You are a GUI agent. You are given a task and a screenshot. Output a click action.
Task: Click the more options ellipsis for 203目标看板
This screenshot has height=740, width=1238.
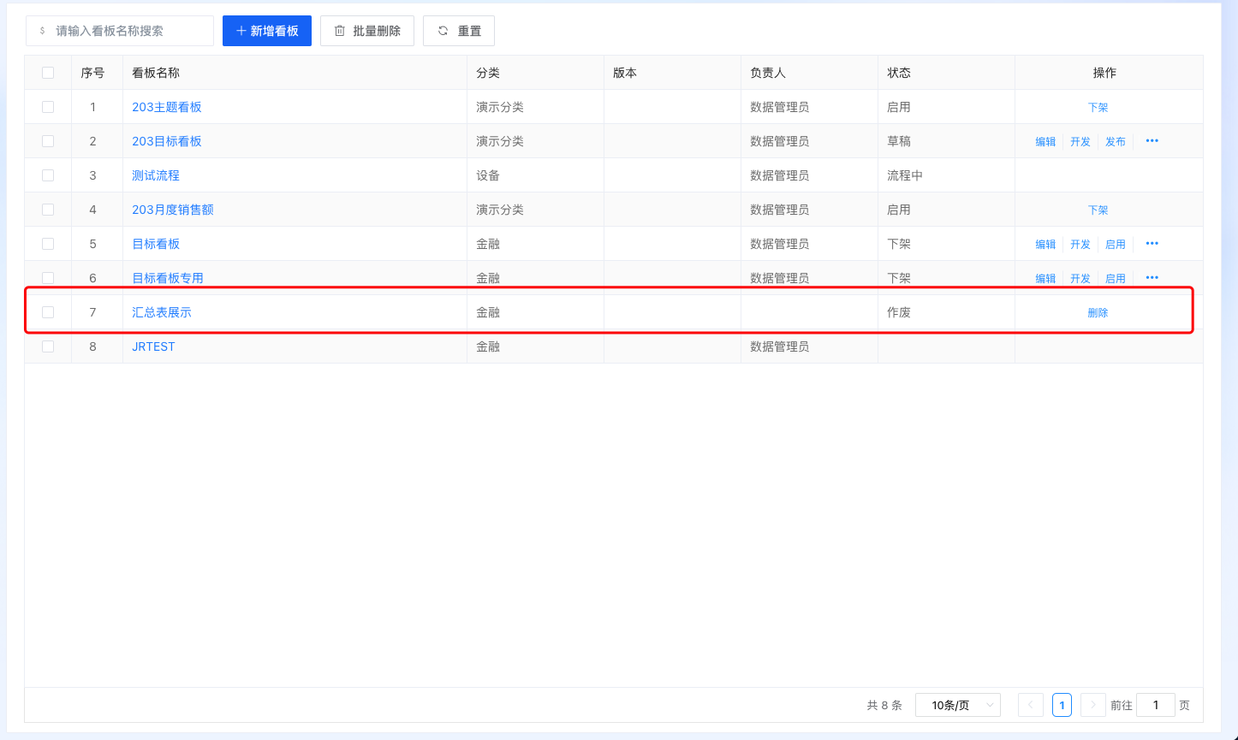pos(1152,141)
